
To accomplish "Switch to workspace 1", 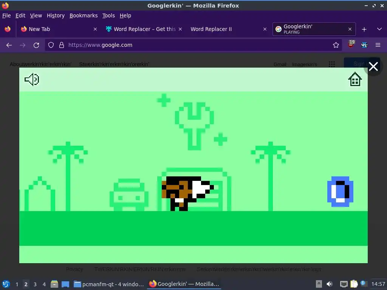I will (x=17, y=284).
